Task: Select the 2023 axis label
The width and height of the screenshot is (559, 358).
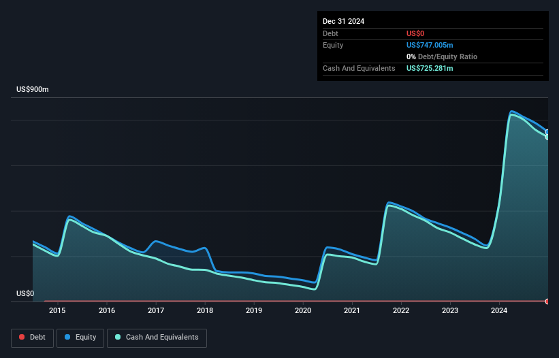Action: (x=450, y=310)
